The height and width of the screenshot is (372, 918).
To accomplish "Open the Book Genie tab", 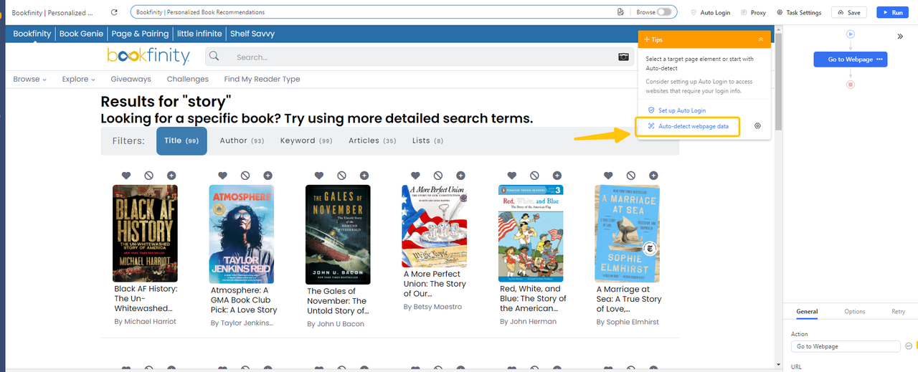I will (x=81, y=34).
